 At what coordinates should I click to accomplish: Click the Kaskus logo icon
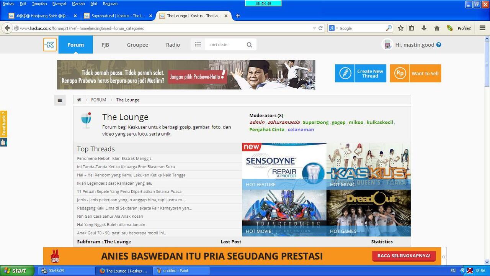[x=50, y=44]
